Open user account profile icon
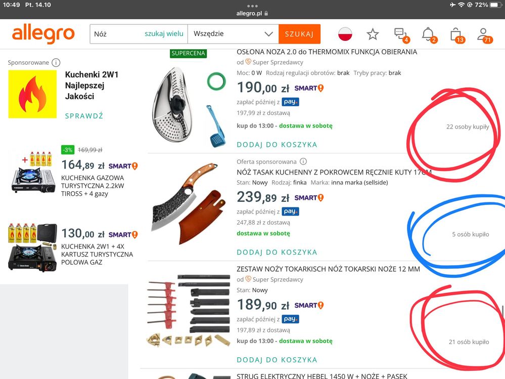Image resolution: width=505 pixels, height=379 pixels. [484, 35]
